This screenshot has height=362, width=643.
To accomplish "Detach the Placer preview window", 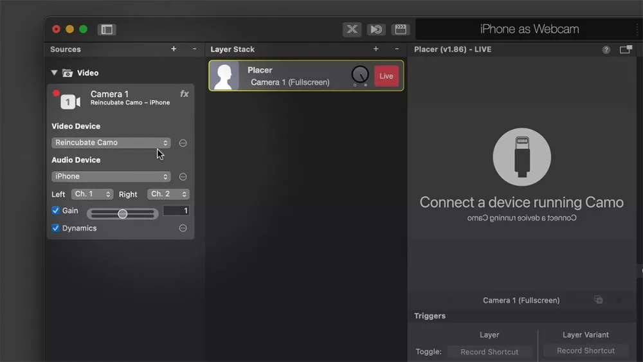I will coord(626,50).
